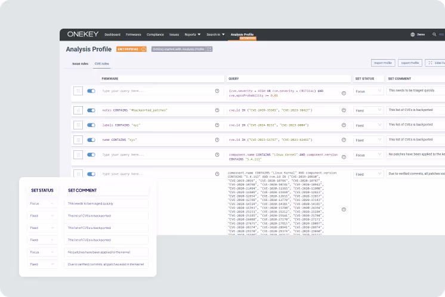
Task: Open help icon beside CVE-2024-0232 query
Action: [x=344, y=125]
